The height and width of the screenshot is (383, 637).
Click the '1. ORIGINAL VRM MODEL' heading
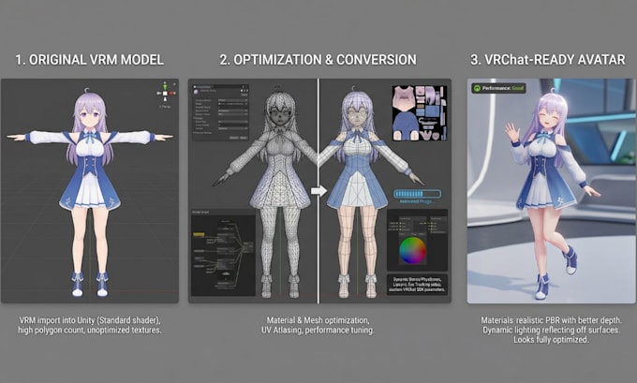point(89,60)
